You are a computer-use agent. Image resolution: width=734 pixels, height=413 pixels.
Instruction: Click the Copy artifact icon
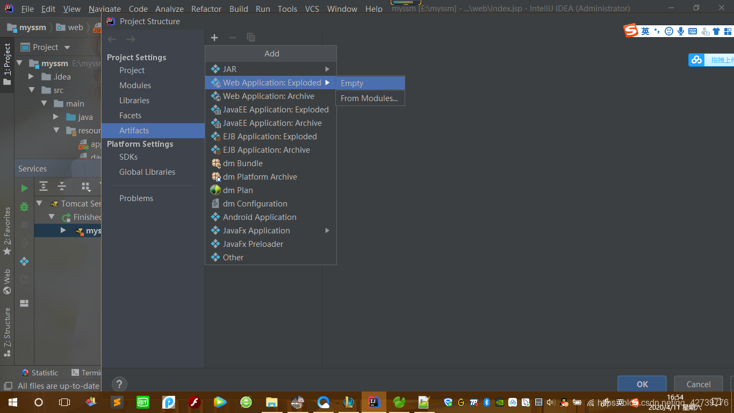[251, 38]
